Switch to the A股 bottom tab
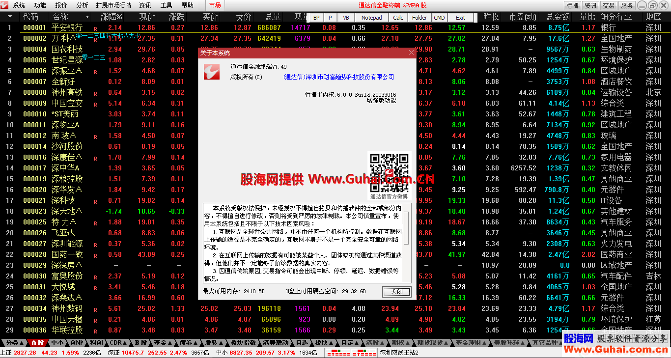 pyautogui.click(x=37, y=343)
